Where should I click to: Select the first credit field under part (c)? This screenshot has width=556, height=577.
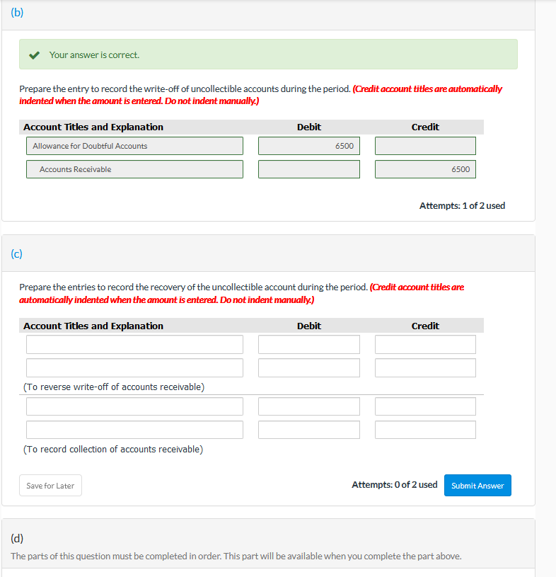point(425,344)
